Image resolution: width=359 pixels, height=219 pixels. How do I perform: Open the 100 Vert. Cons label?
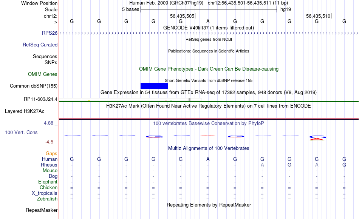(x=21, y=132)
